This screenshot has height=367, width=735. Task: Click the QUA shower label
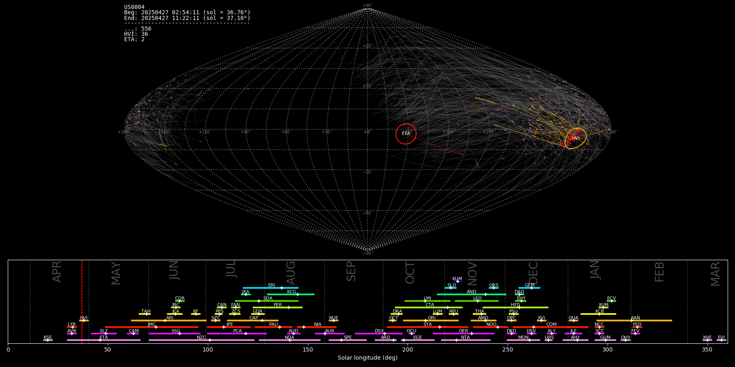pyautogui.click(x=574, y=318)
